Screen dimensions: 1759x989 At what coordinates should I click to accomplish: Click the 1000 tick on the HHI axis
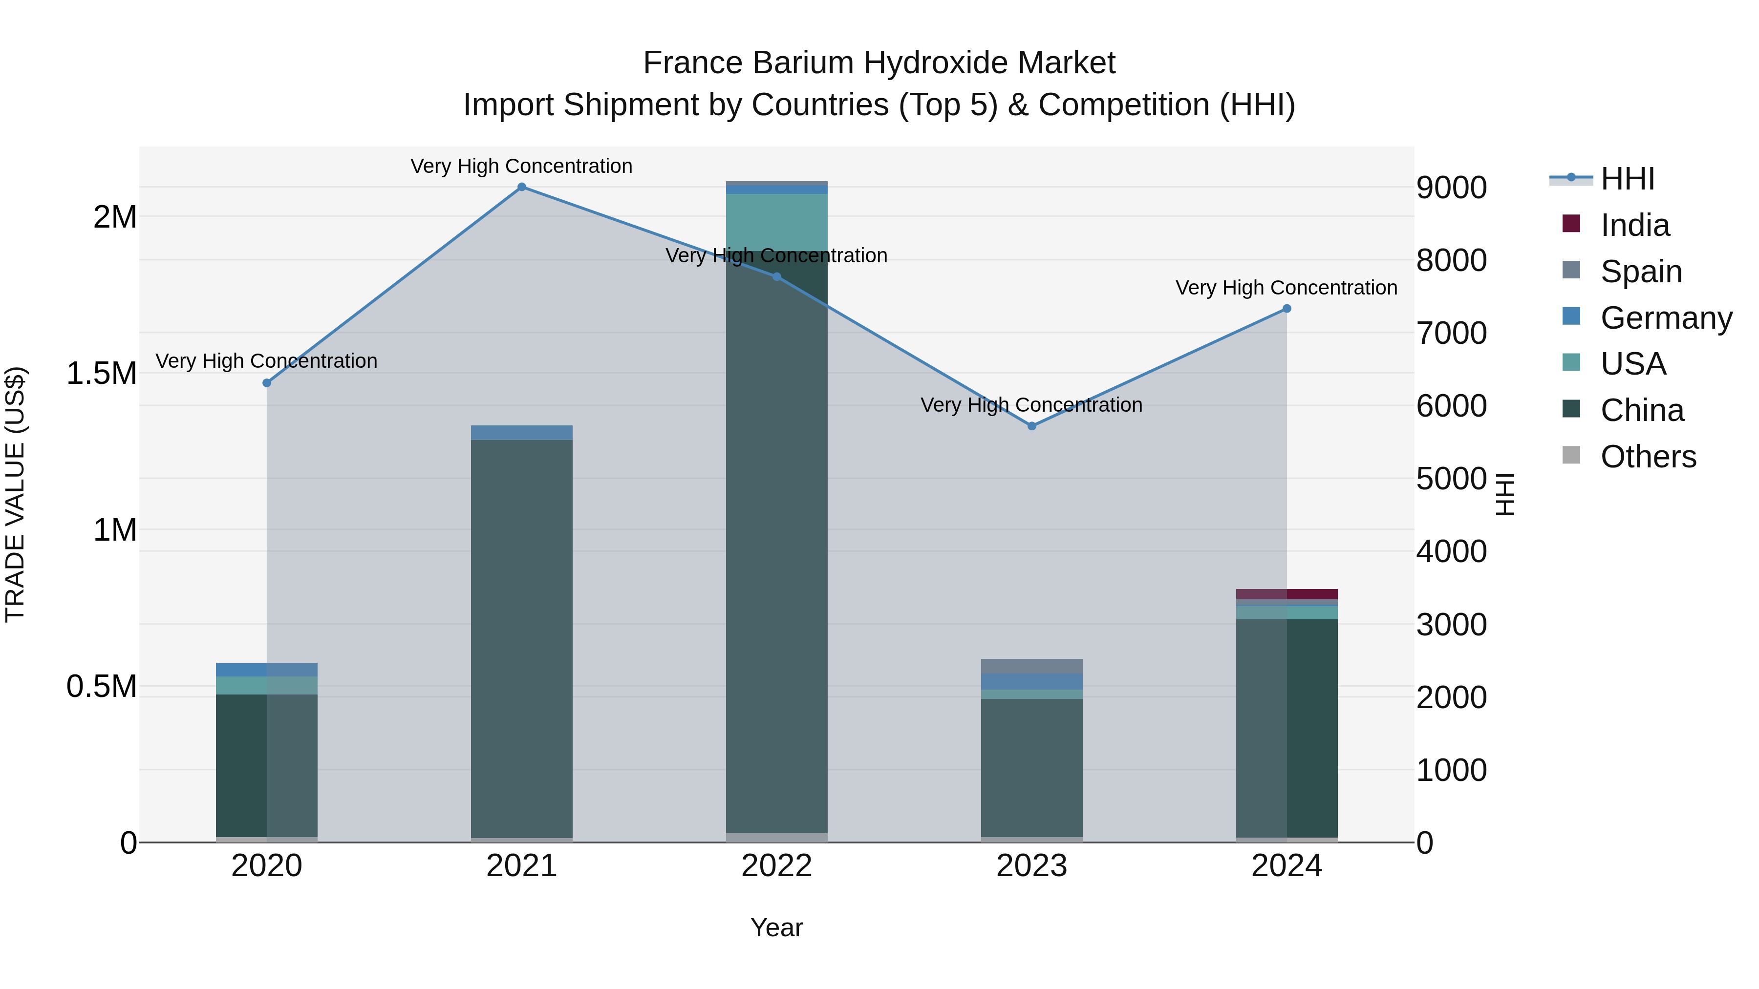coord(1452,770)
